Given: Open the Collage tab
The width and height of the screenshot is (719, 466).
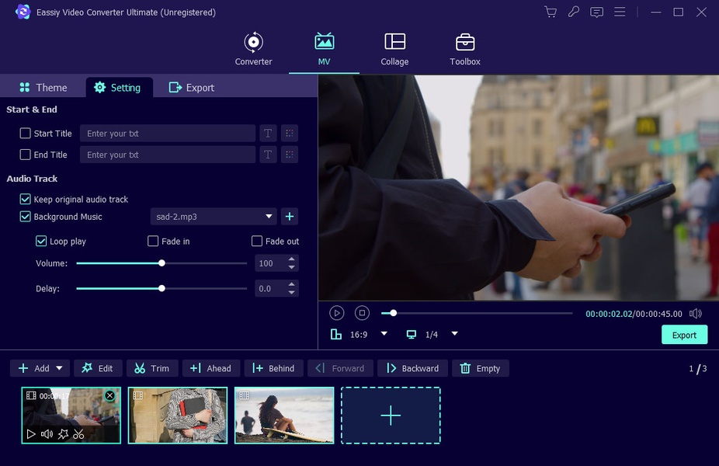Looking at the screenshot, I should (x=394, y=49).
